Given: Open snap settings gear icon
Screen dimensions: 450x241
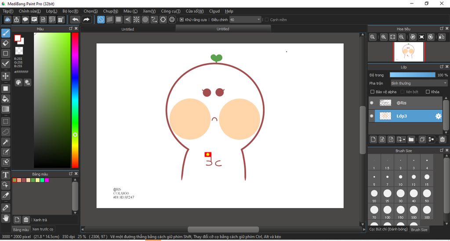Looking at the screenshot, I should pos(172,19).
